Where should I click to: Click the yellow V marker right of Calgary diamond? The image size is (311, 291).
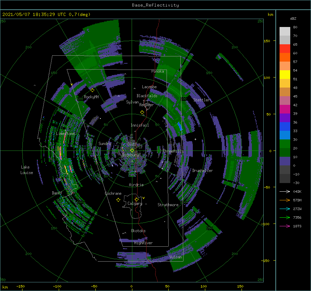click(144, 198)
